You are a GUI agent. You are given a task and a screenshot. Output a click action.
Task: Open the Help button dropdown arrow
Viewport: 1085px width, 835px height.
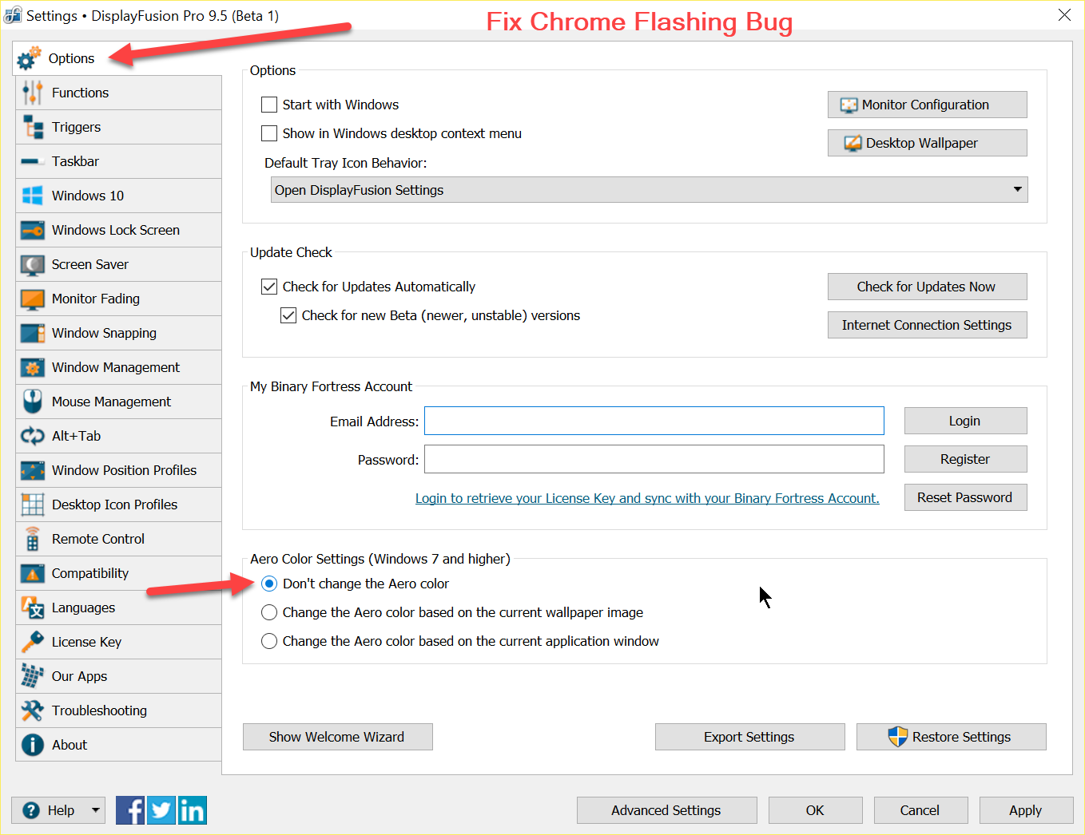click(x=96, y=810)
